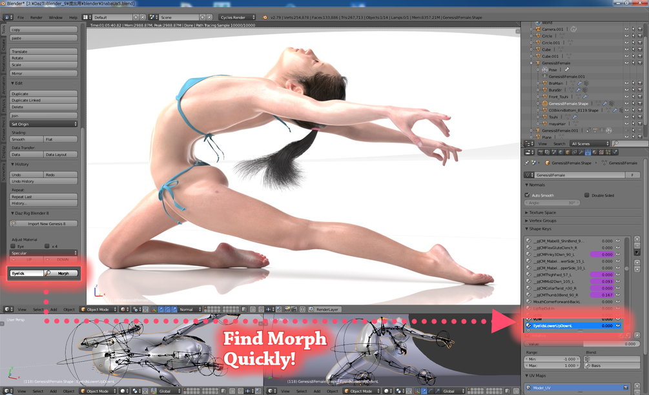The image size is (649, 395).
Task: Clear shape keys with X button
Action: (x=637, y=335)
